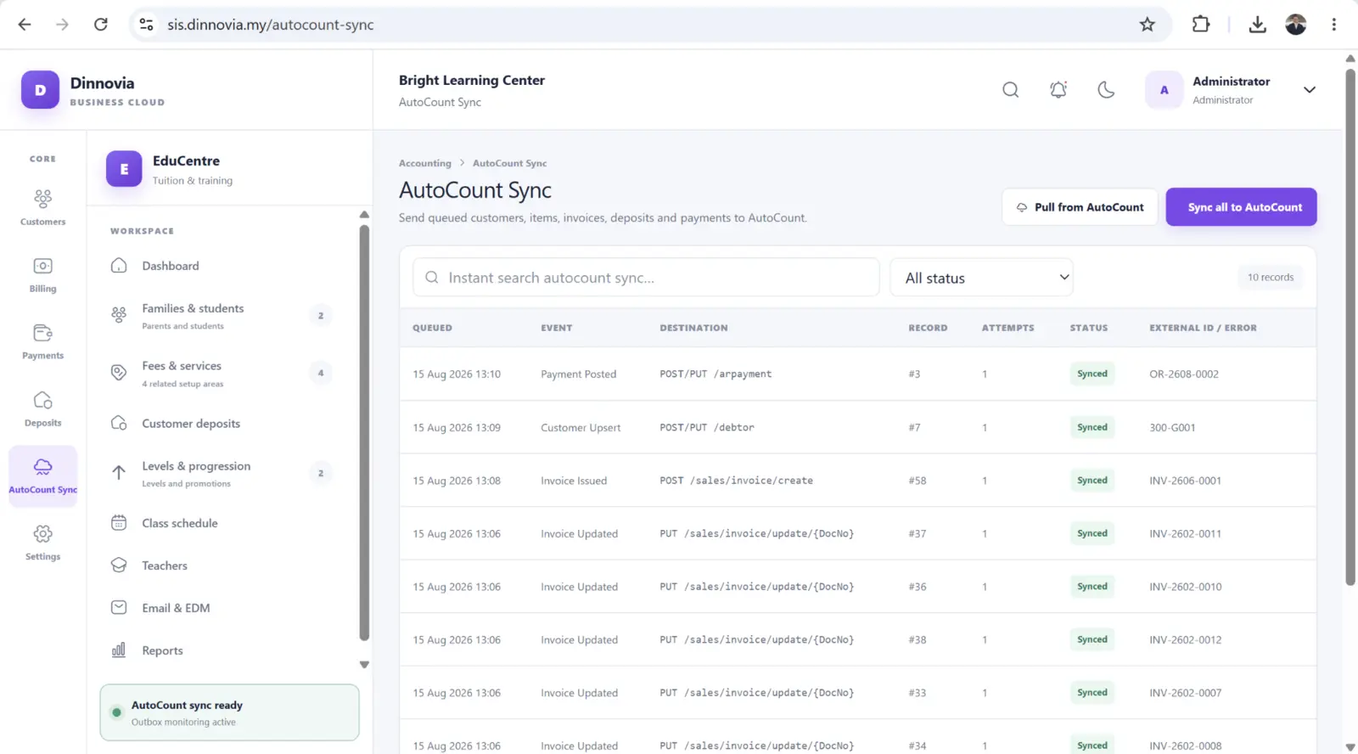This screenshot has width=1358, height=754.
Task: Reload the page
Action: point(101,25)
